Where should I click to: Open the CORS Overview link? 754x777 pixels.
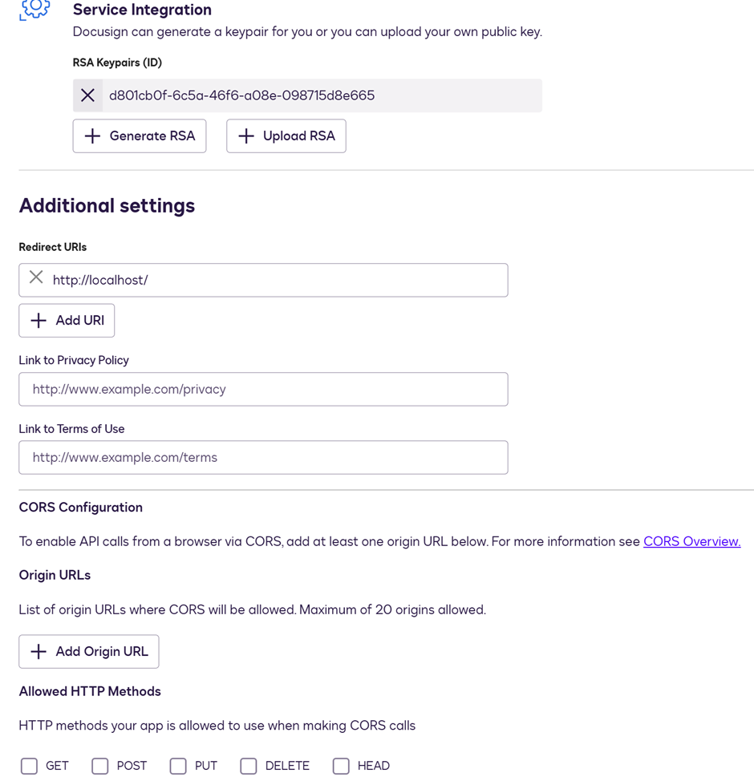point(691,541)
